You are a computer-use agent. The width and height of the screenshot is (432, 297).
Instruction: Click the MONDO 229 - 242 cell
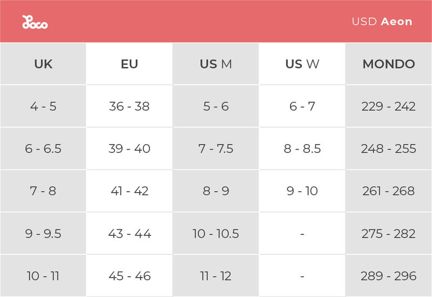point(389,106)
